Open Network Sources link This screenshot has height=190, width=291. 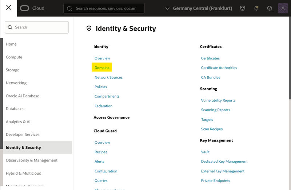[x=108, y=77]
